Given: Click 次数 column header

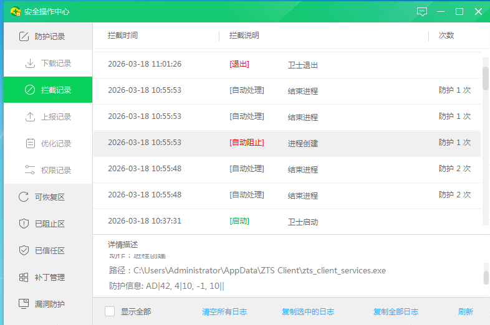Looking at the screenshot, I should pyautogui.click(x=446, y=35).
